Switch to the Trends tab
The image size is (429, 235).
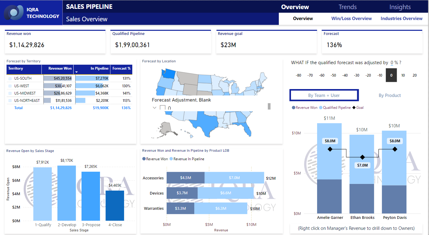point(347,7)
